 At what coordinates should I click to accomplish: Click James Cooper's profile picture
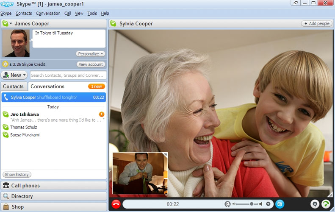coord(16,43)
